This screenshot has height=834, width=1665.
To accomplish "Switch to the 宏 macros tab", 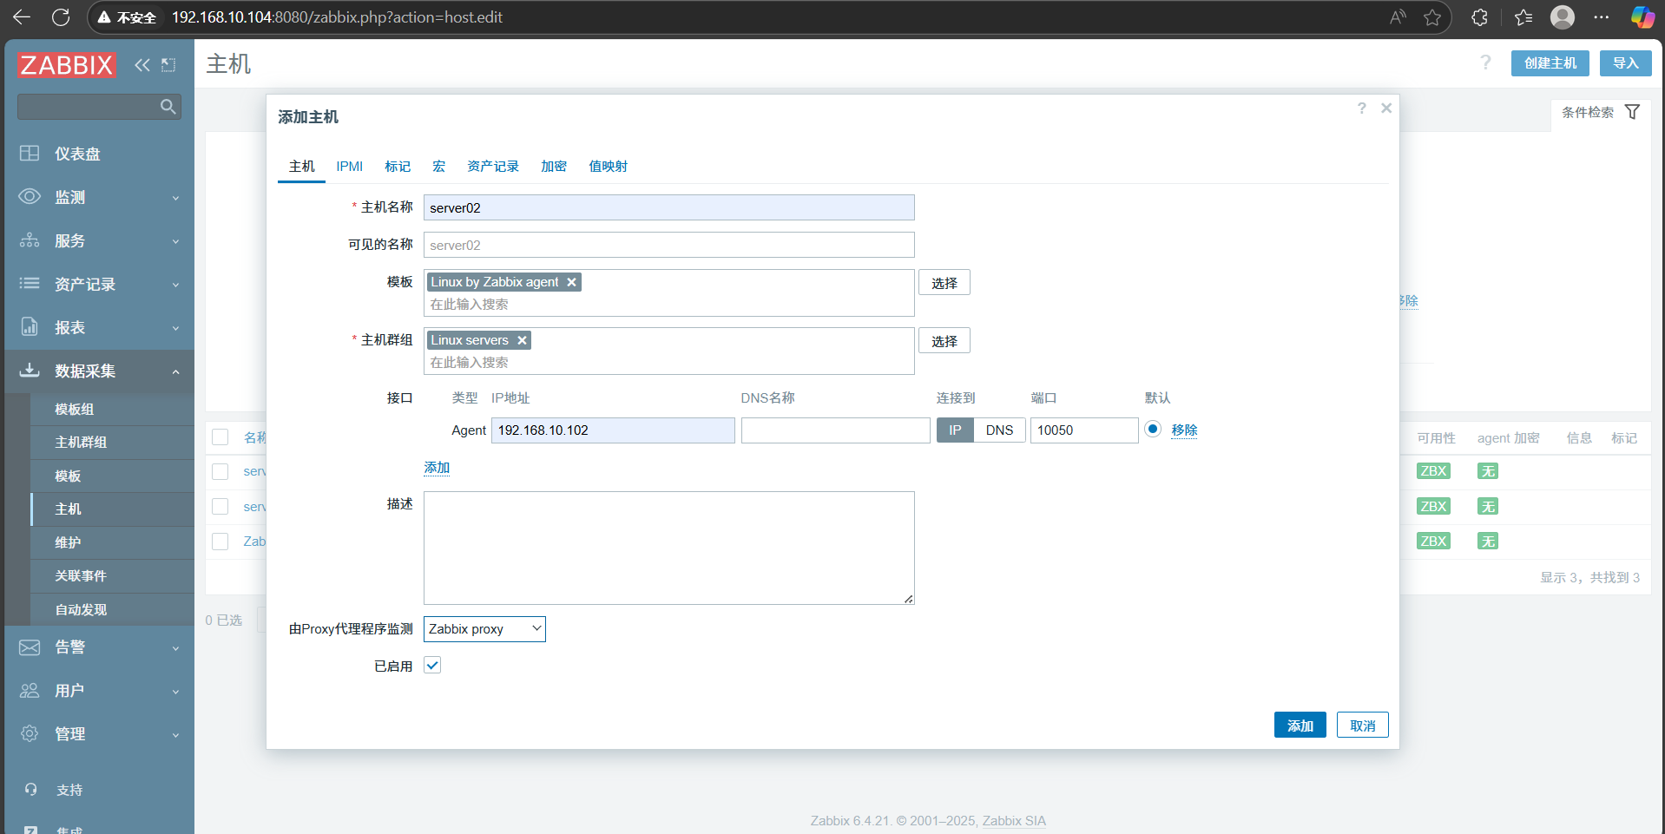I will (x=439, y=167).
